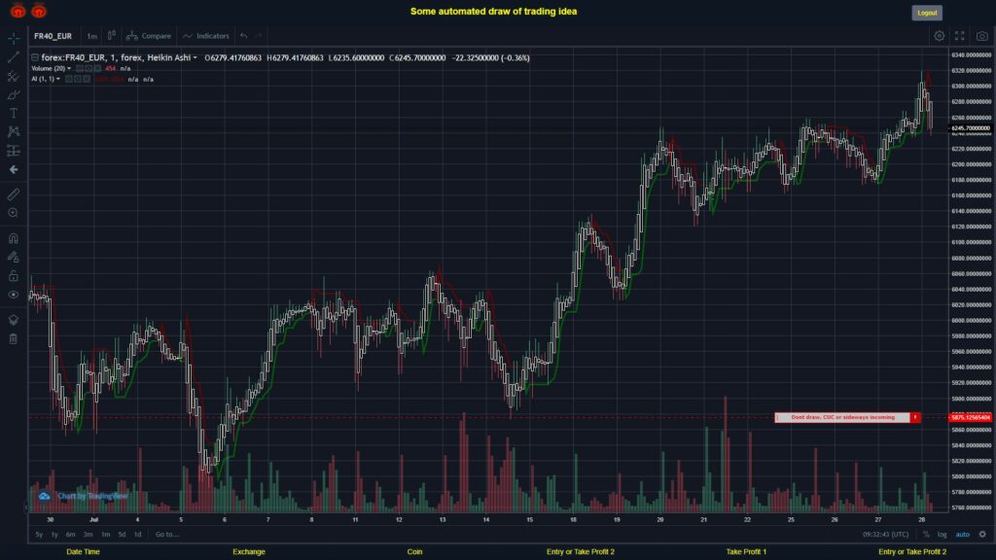This screenshot has height=560, width=996.
Task: Open the Indicators menu
Action: pos(206,36)
